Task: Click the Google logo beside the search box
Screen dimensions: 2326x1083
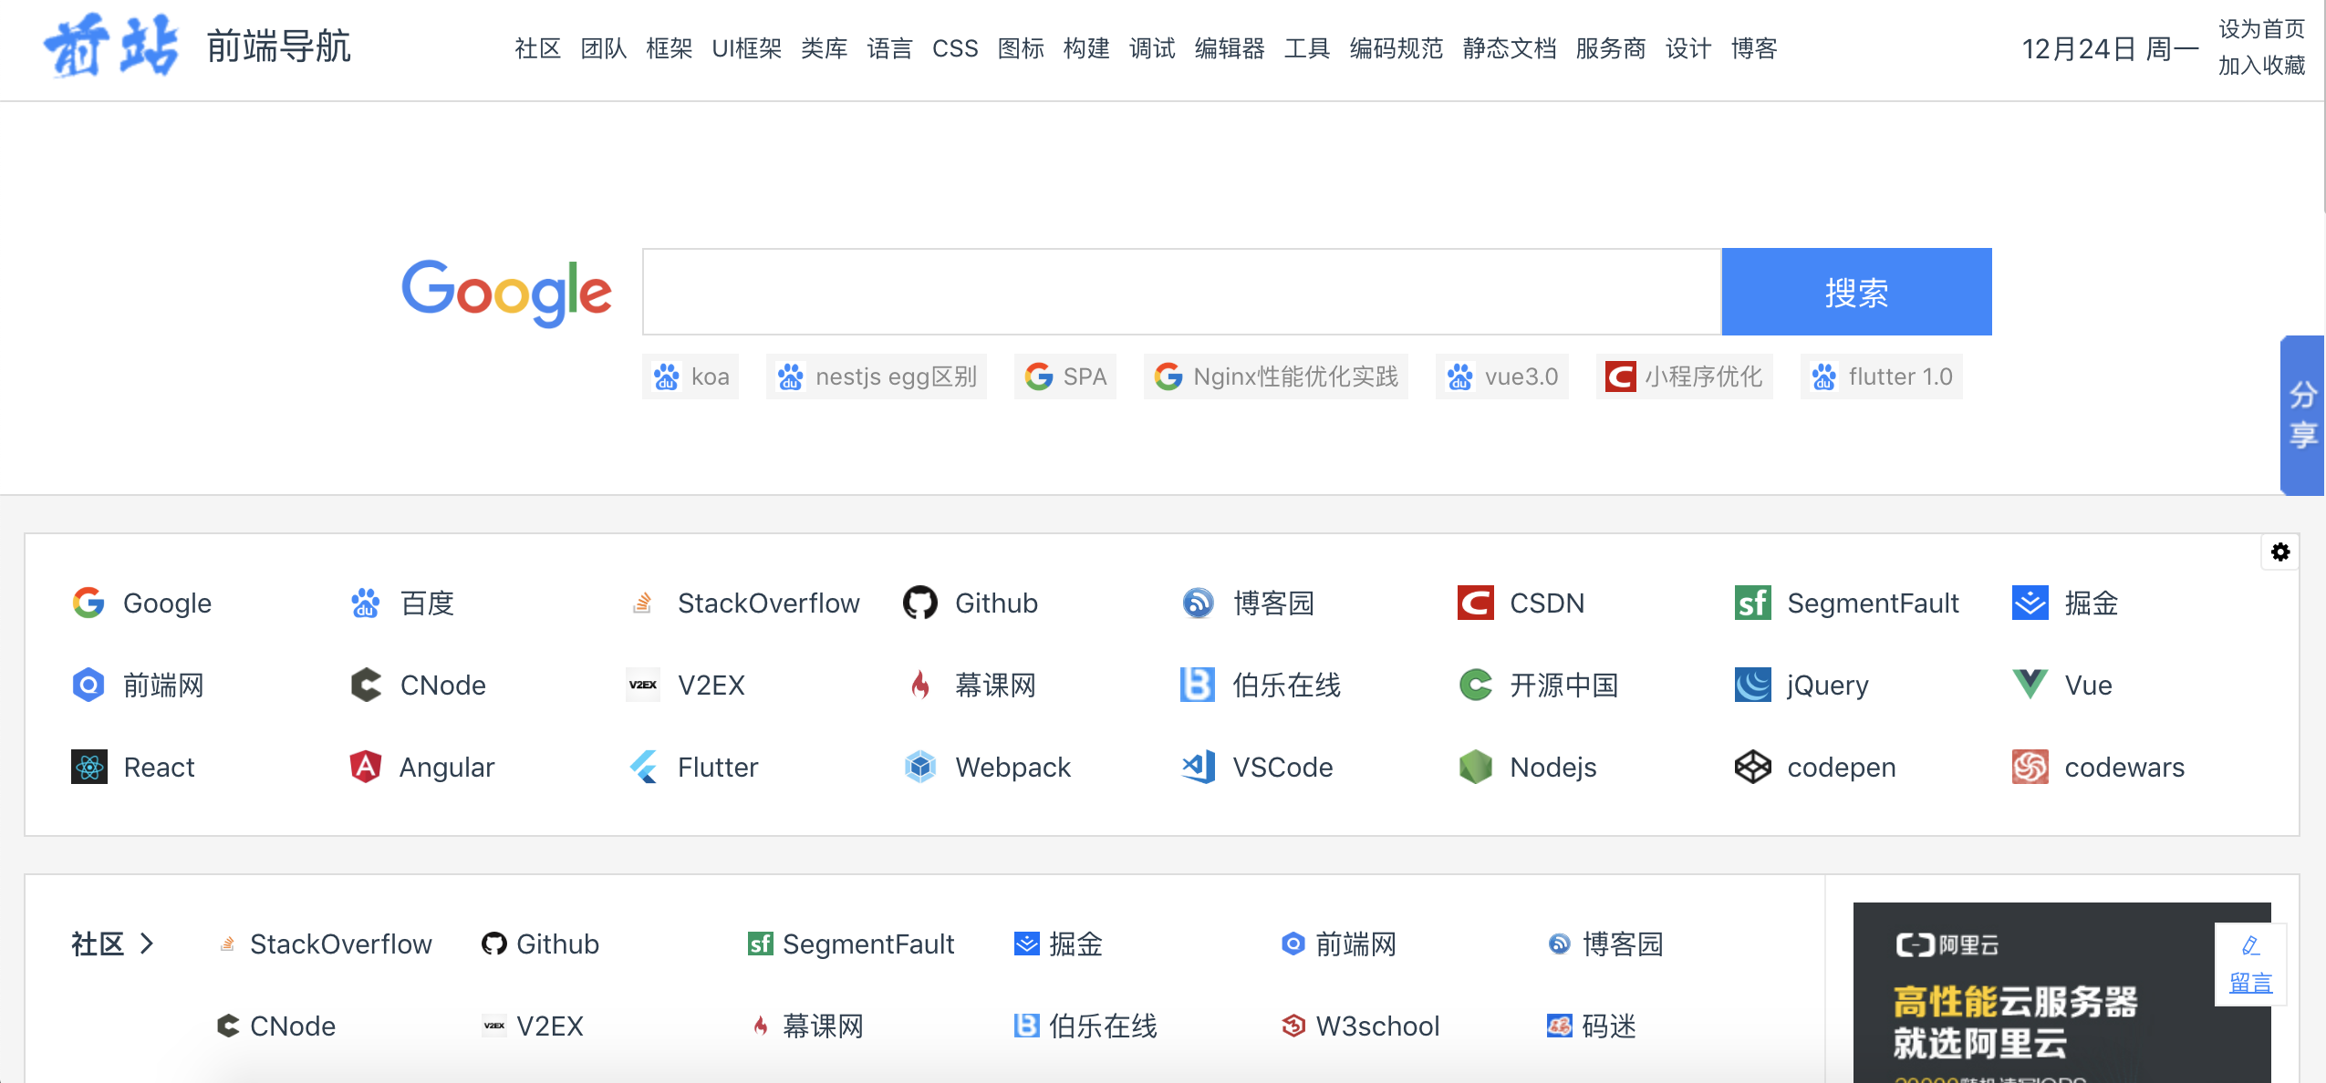Action: [x=506, y=293]
